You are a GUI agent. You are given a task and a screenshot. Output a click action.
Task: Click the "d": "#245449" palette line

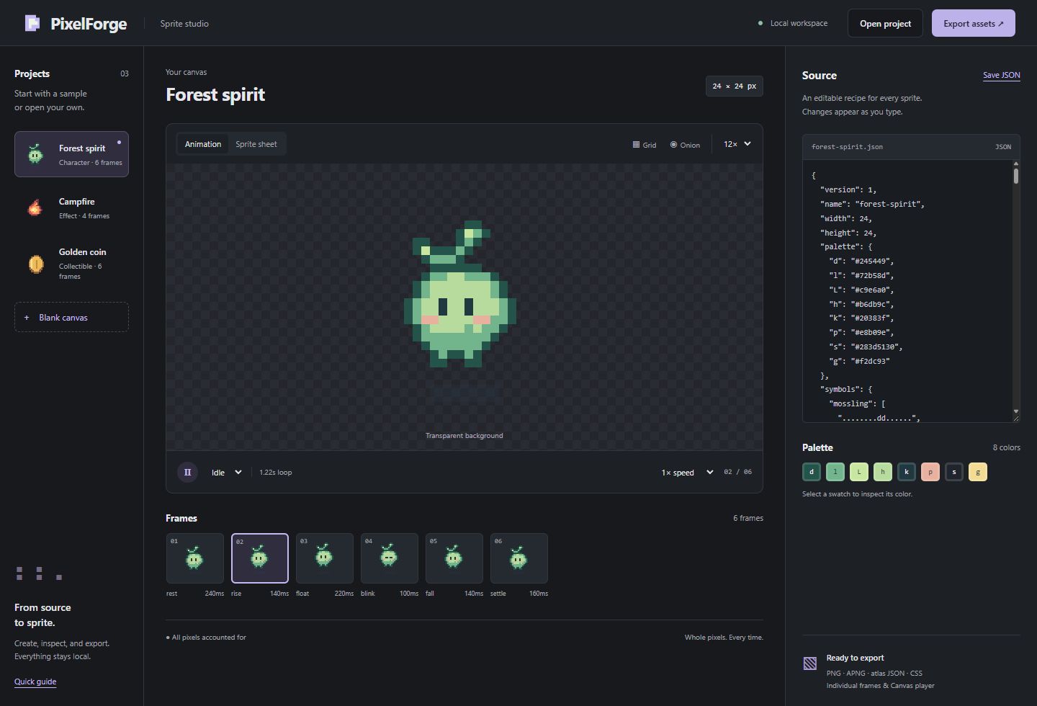tap(861, 261)
